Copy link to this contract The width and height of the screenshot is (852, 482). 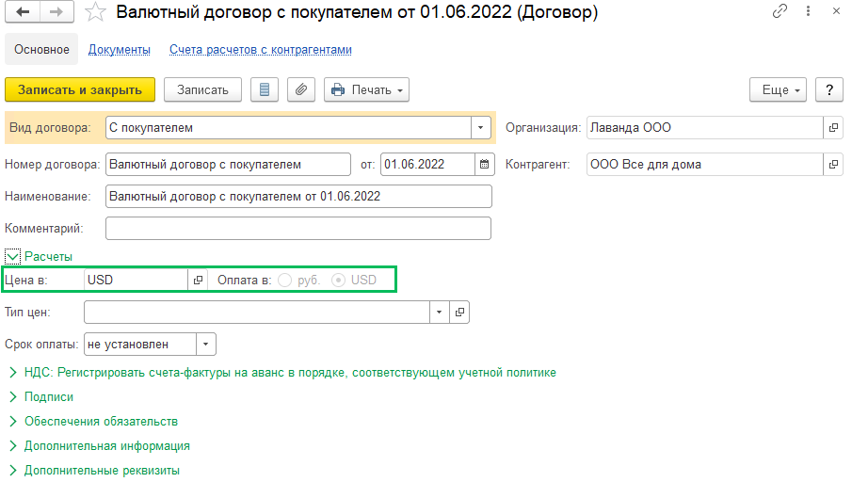point(780,12)
